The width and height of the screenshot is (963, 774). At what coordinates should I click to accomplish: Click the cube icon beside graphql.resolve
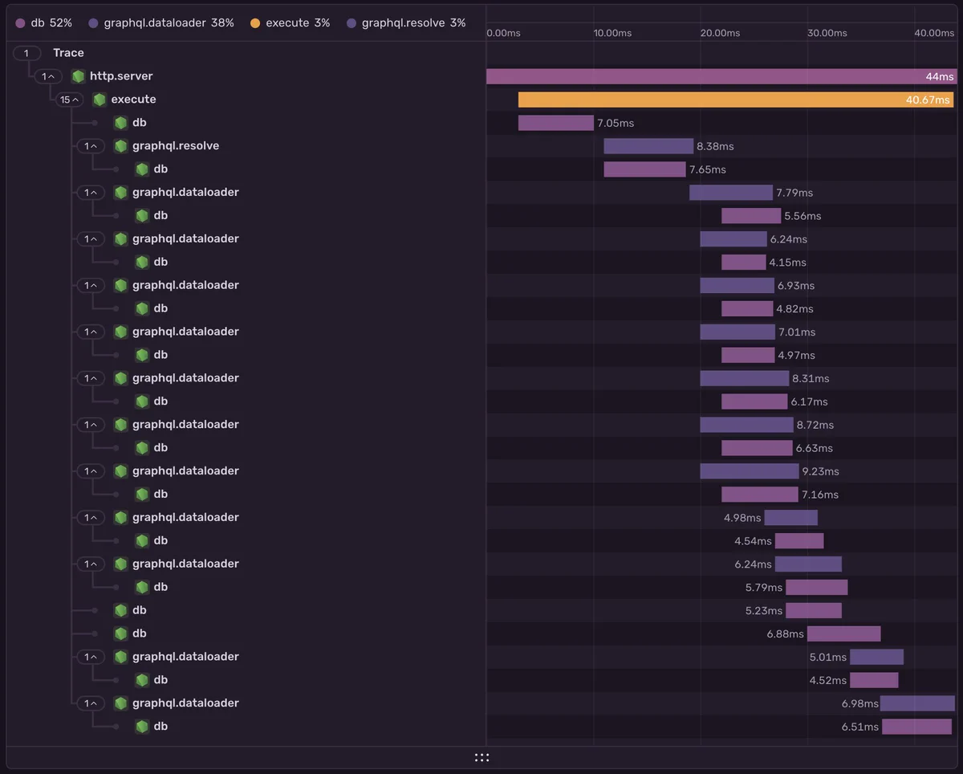pyautogui.click(x=121, y=146)
